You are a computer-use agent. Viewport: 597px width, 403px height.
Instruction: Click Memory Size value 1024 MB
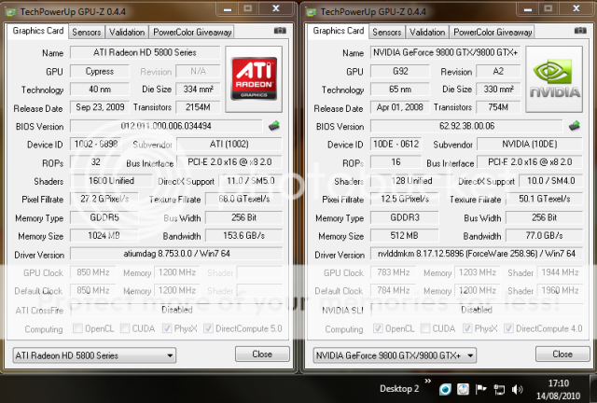pyautogui.click(x=104, y=236)
